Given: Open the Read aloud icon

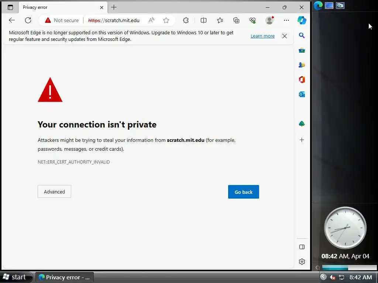Looking at the screenshot, I should coord(151,21).
